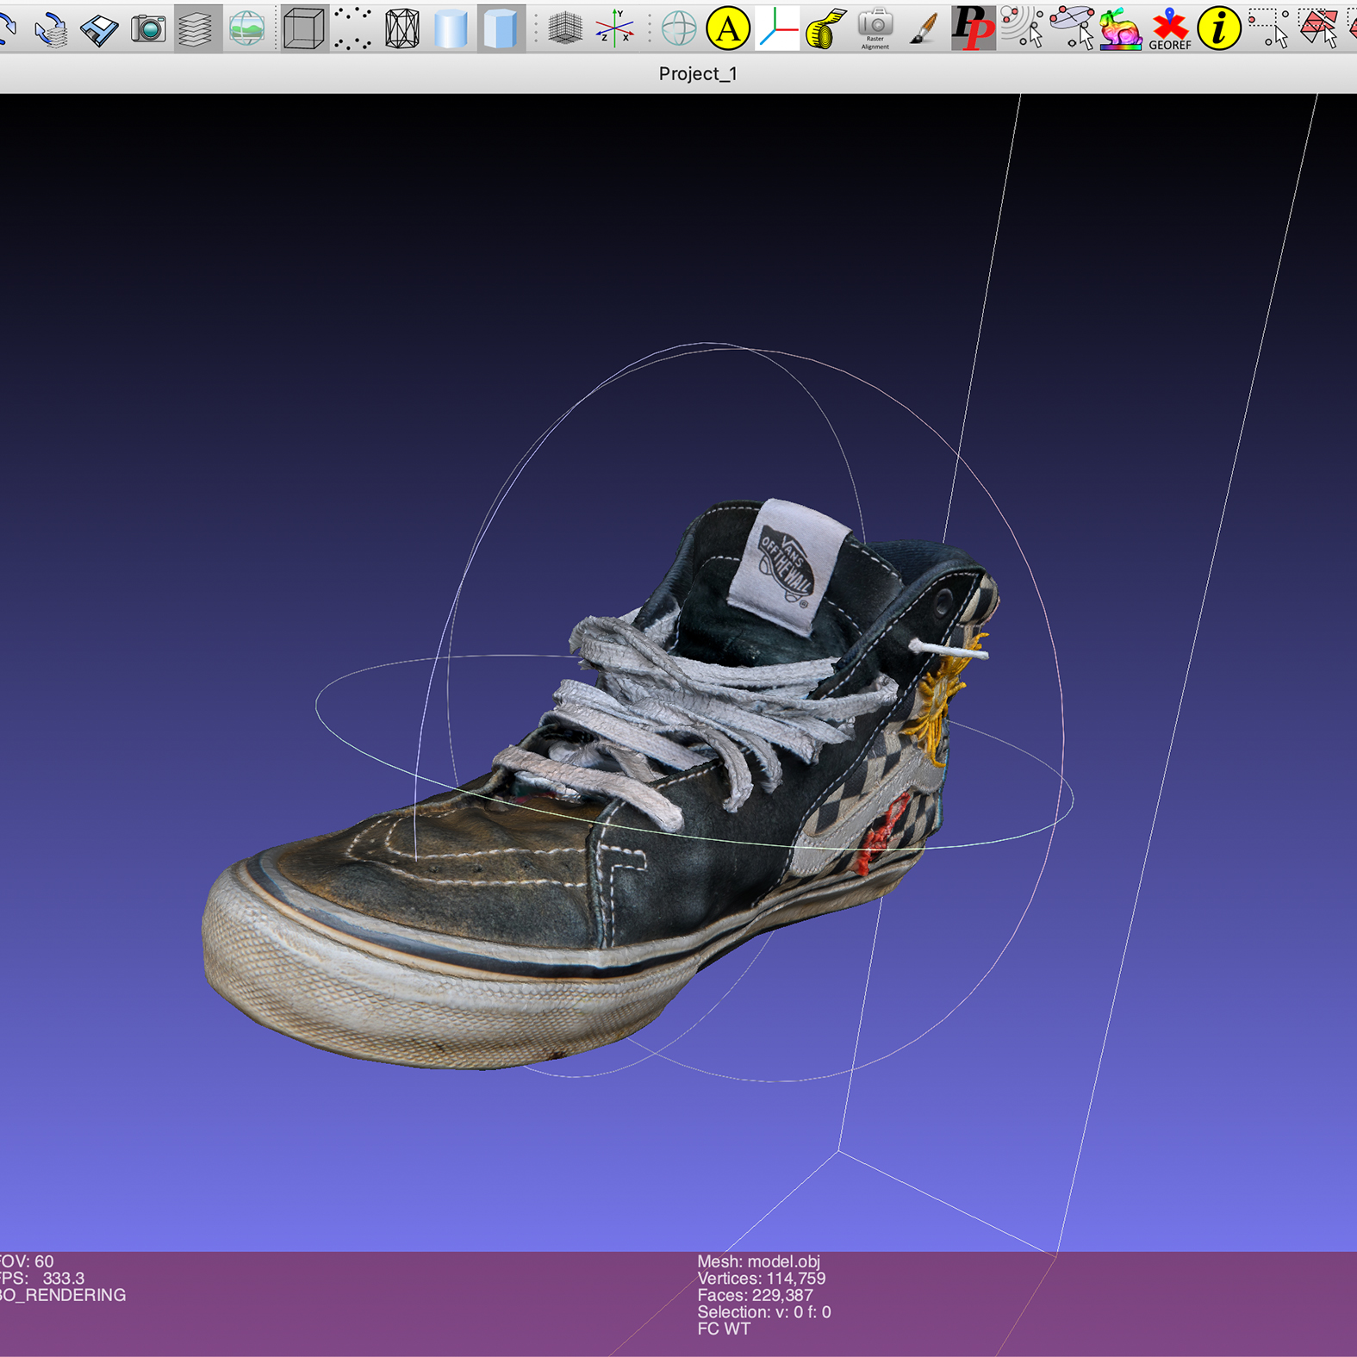Click the Project_1 window title
Image resolution: width=1357 pixels, height=1357 pixels.
tap(698, 74)
